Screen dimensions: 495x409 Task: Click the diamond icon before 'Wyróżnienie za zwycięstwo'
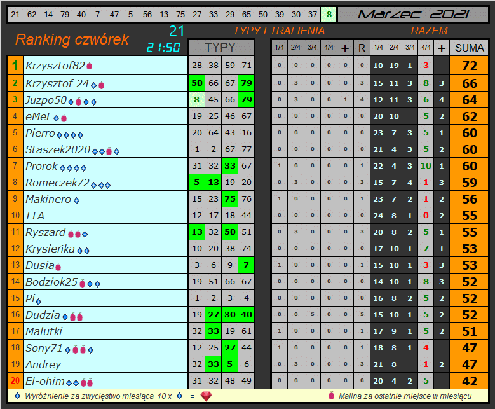[x=18, y=396]
